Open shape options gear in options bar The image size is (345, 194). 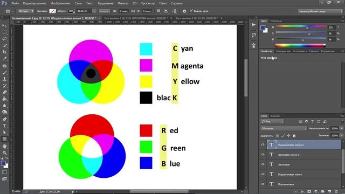tap(184, 11)
